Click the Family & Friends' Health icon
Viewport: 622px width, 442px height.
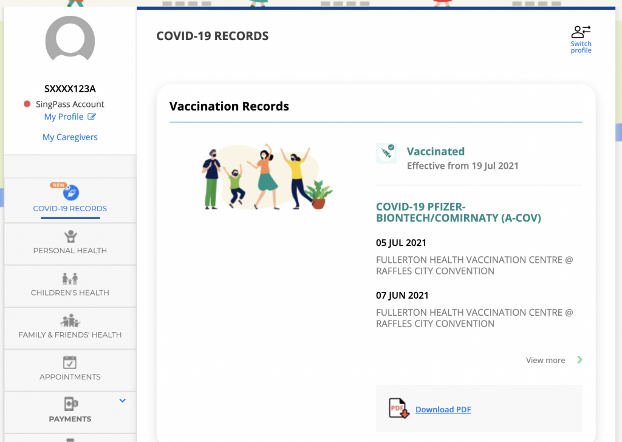click(70, 321)
